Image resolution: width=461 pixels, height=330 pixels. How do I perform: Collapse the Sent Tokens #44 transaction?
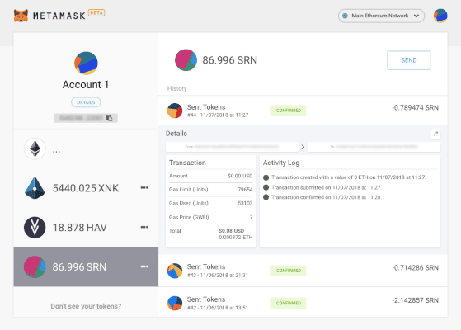pos(303,111)
